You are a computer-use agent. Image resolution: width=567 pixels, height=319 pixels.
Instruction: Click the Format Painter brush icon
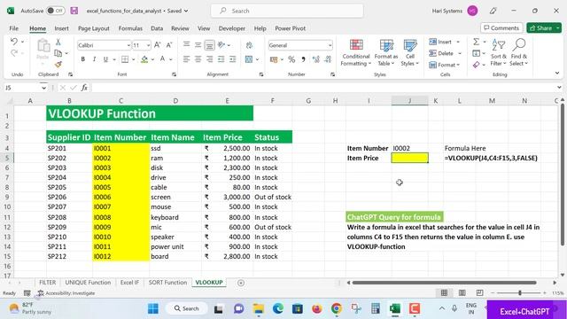[x=58, y=65]
